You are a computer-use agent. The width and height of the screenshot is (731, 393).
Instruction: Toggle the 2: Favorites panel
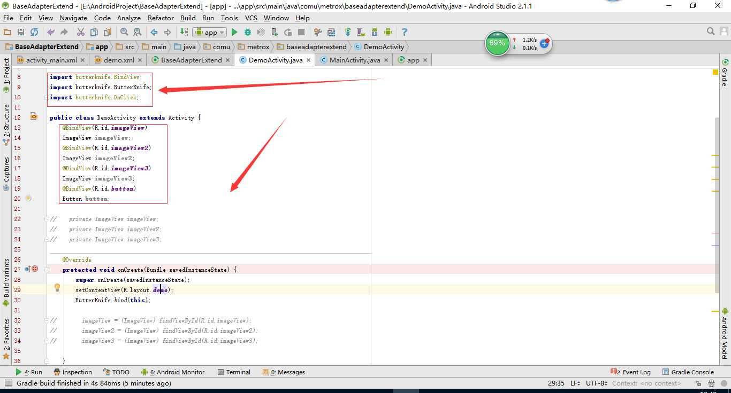tap(6, 339)
